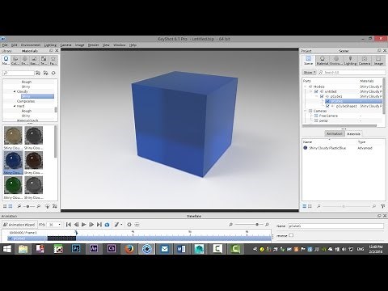388x291 pixels.
Task: Open After Effects from the taskbar
Action: coord(94,249)
